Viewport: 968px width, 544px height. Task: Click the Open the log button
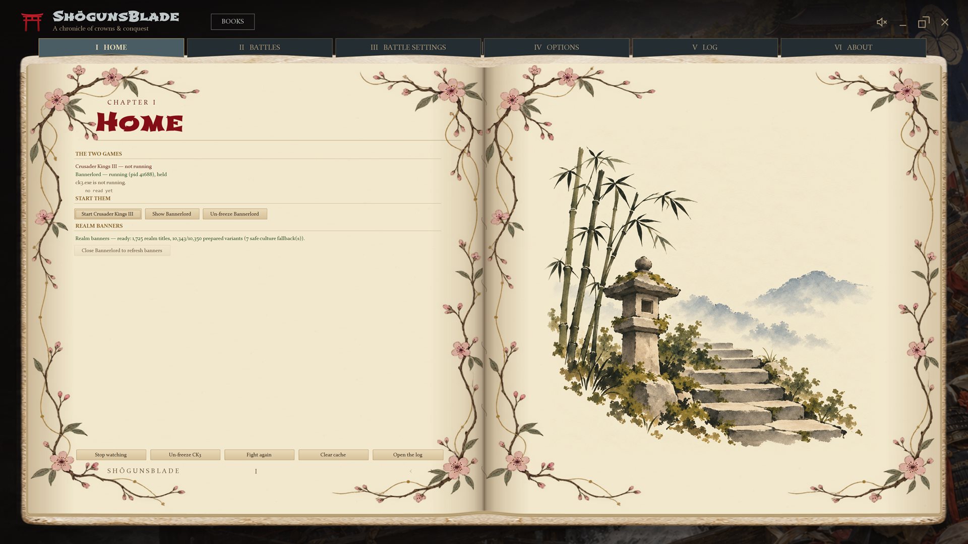click(408, 455)
